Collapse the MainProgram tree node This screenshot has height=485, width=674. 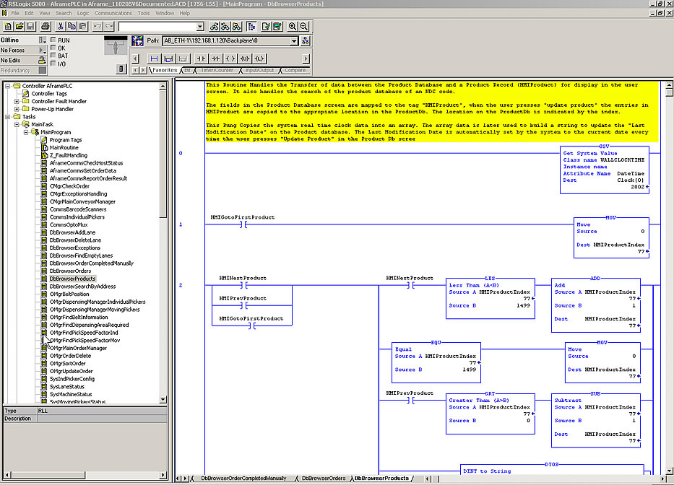(26, 132)
